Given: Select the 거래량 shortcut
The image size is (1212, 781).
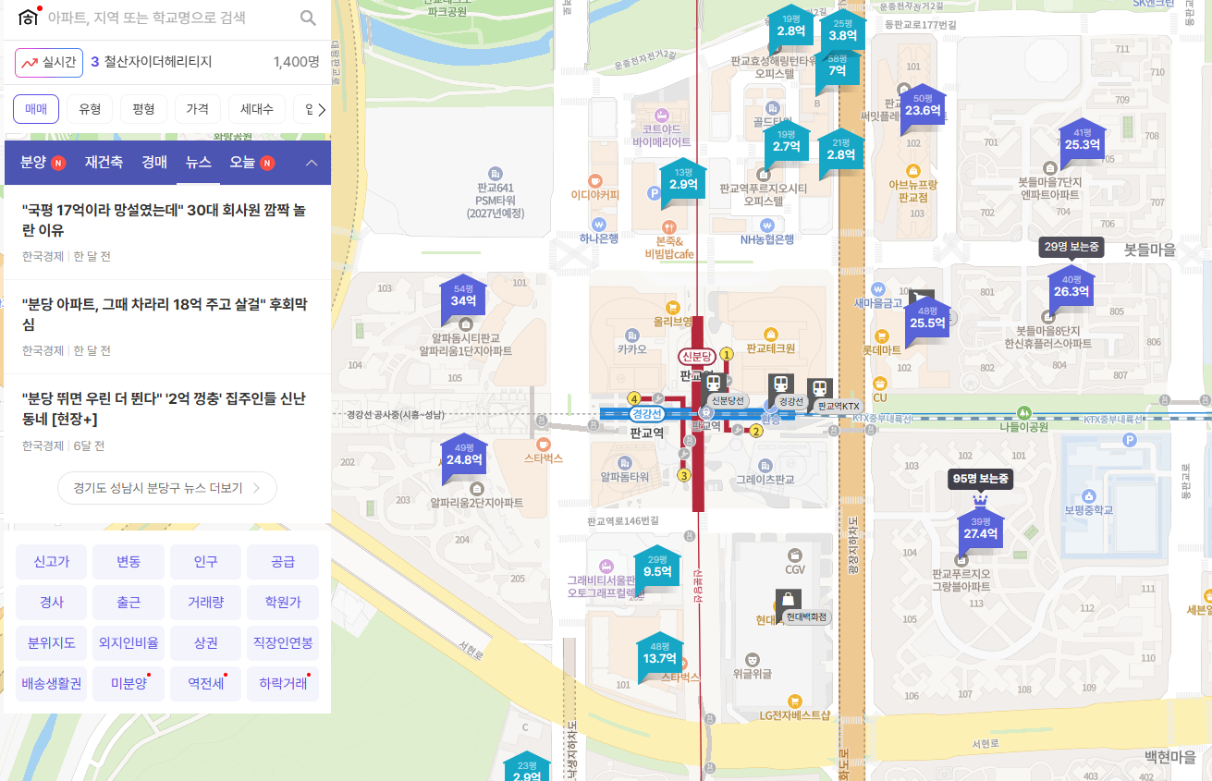Looking at the screenshot, I should pyautogui.click(x=206, y=603).
